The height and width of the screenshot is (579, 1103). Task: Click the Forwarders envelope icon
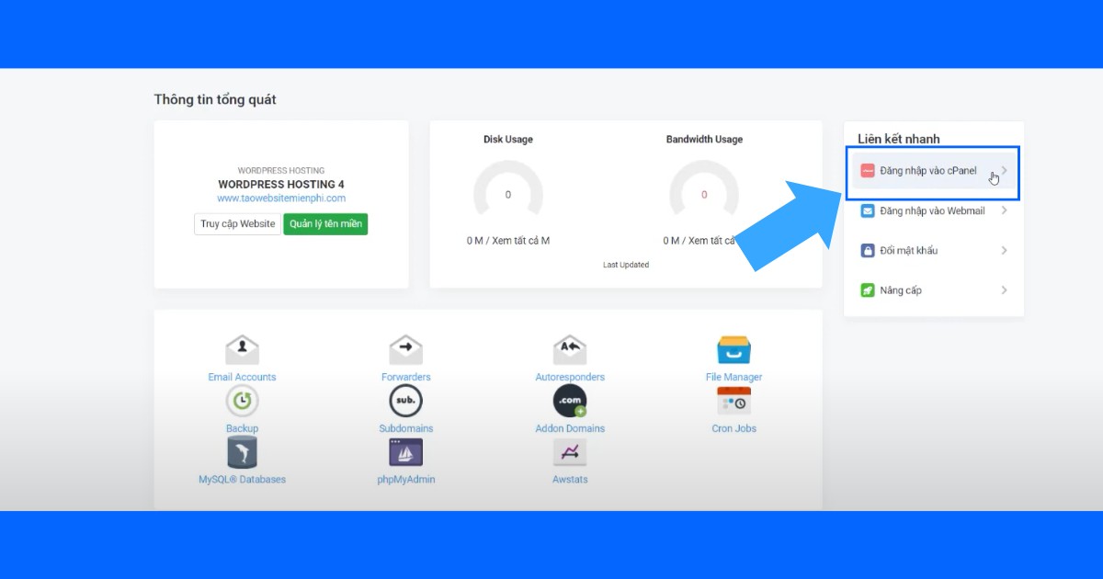tap(405, 350)
